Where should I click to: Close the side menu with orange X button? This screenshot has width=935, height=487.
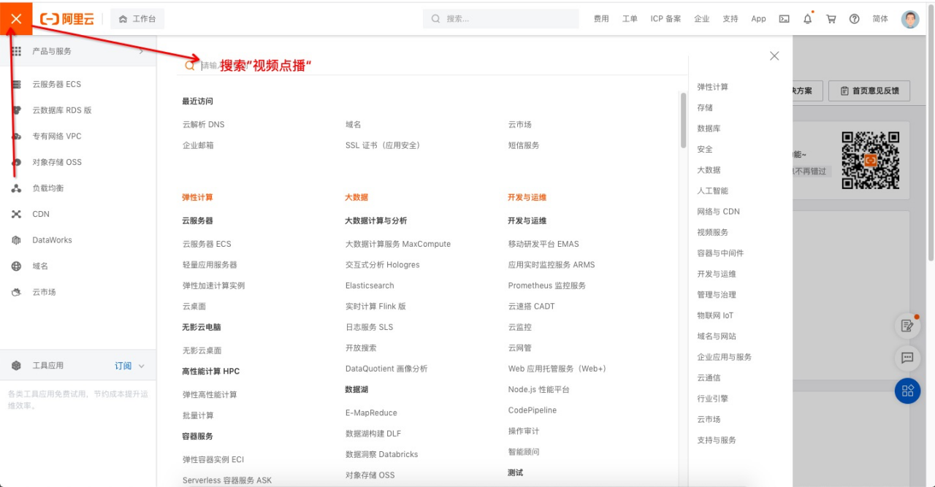16,18
